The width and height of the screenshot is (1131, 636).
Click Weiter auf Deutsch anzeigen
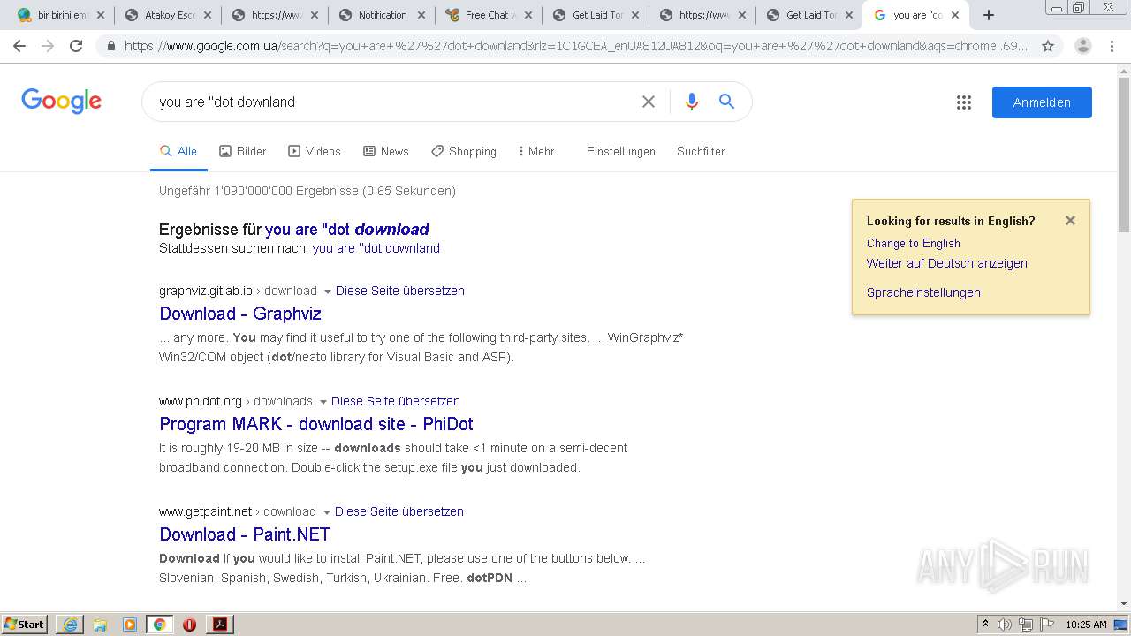(947, 263)
